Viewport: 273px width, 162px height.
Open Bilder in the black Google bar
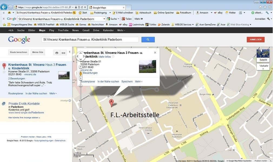(x=32, y=30)
